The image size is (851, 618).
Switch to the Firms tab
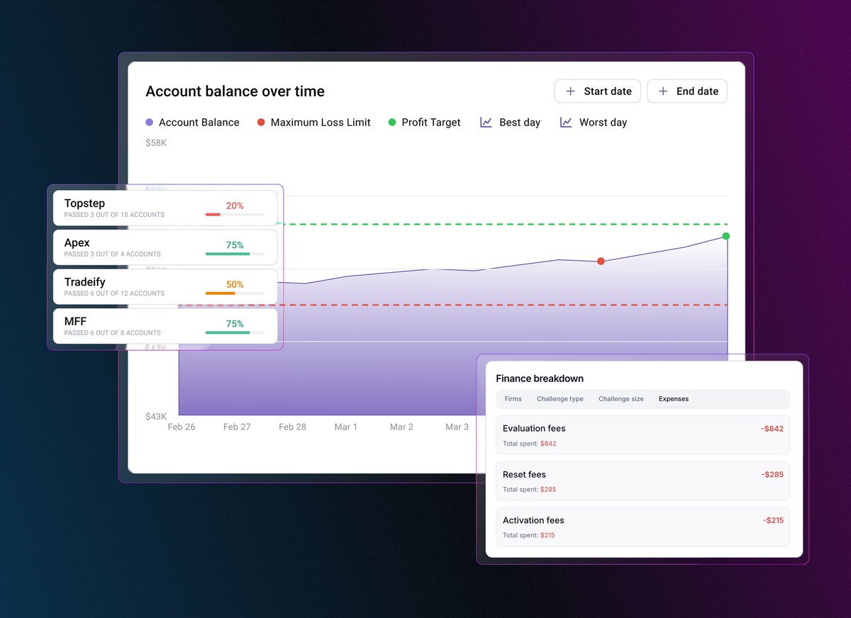513,399
